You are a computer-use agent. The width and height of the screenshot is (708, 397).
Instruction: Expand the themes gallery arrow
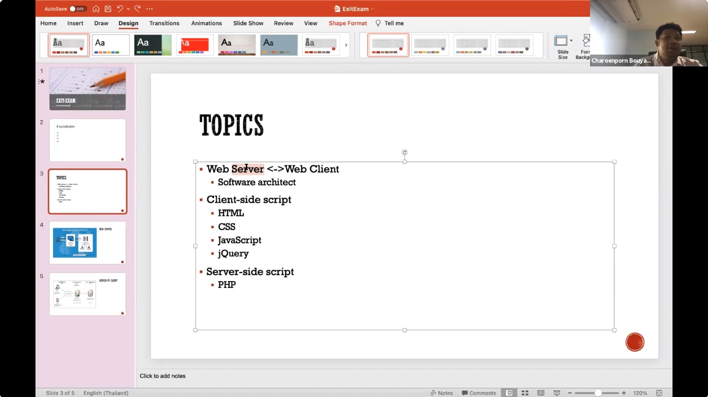(346, 45)
